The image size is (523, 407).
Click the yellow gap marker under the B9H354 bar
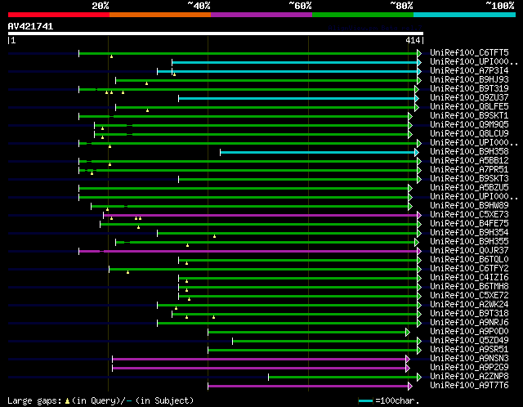pos(214,236)
